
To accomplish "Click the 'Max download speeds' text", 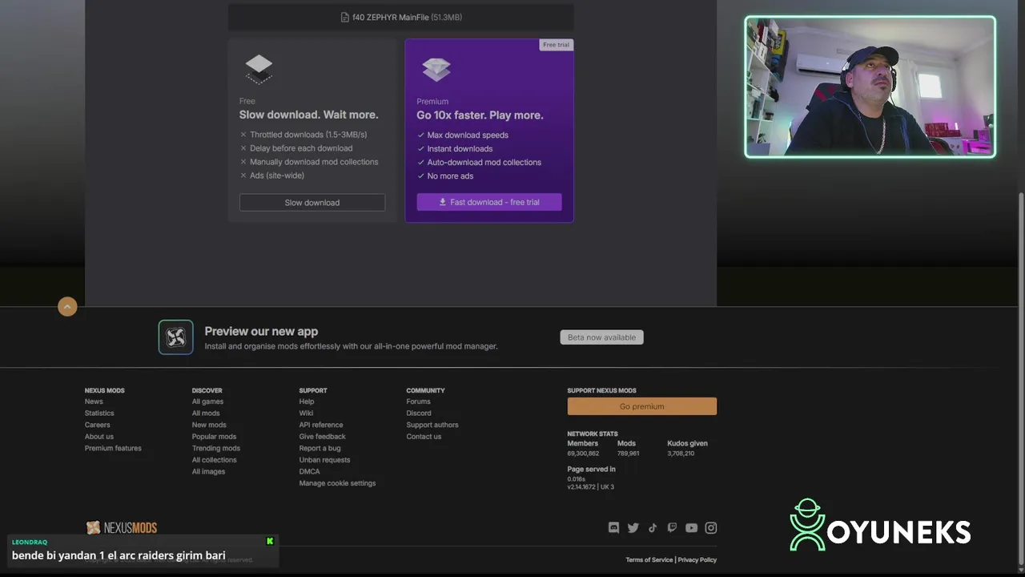I will pos(468,135).
